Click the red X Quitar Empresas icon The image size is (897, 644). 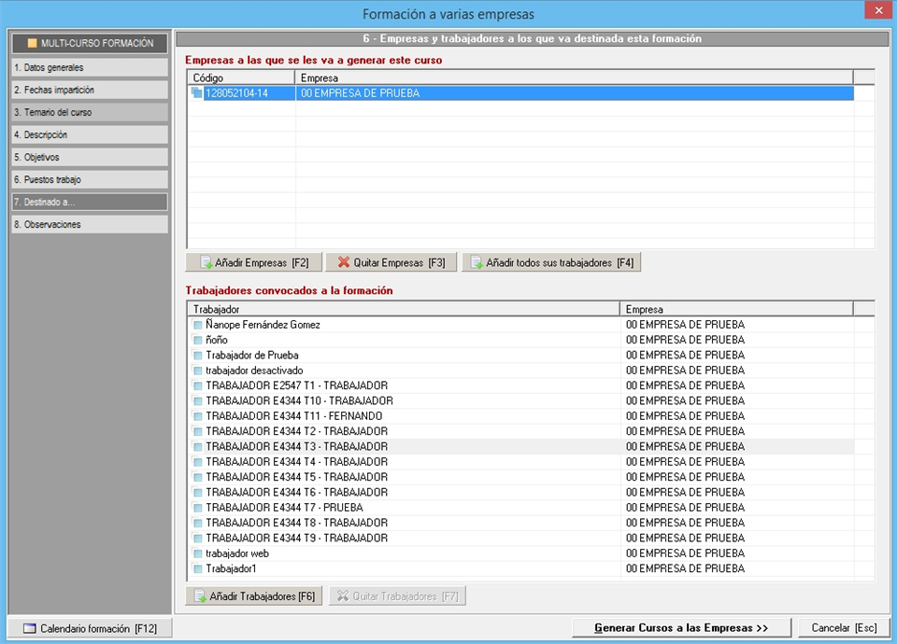[343, 263]
